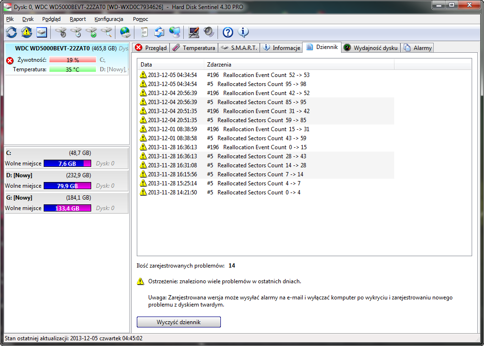Select log row Reallocation Event Count 42 -> 52
The width and height of the screenshot is (484, 346).
pyautogui.click(x=266, y=93)
